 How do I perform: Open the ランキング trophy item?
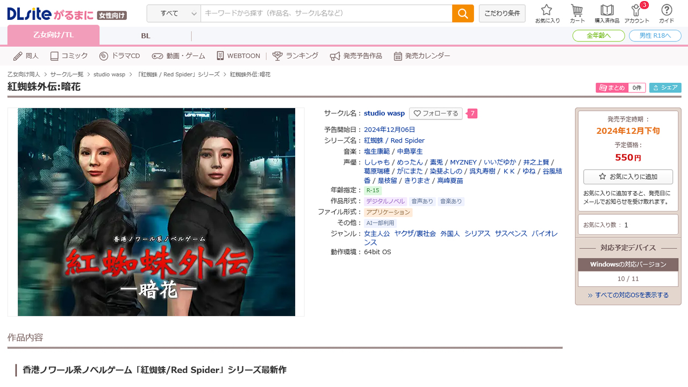(296, 56)
